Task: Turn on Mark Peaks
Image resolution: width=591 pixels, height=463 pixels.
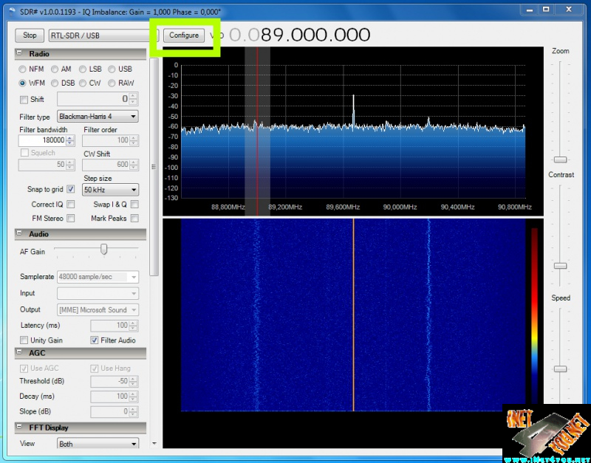Action: tap(134, 219)
